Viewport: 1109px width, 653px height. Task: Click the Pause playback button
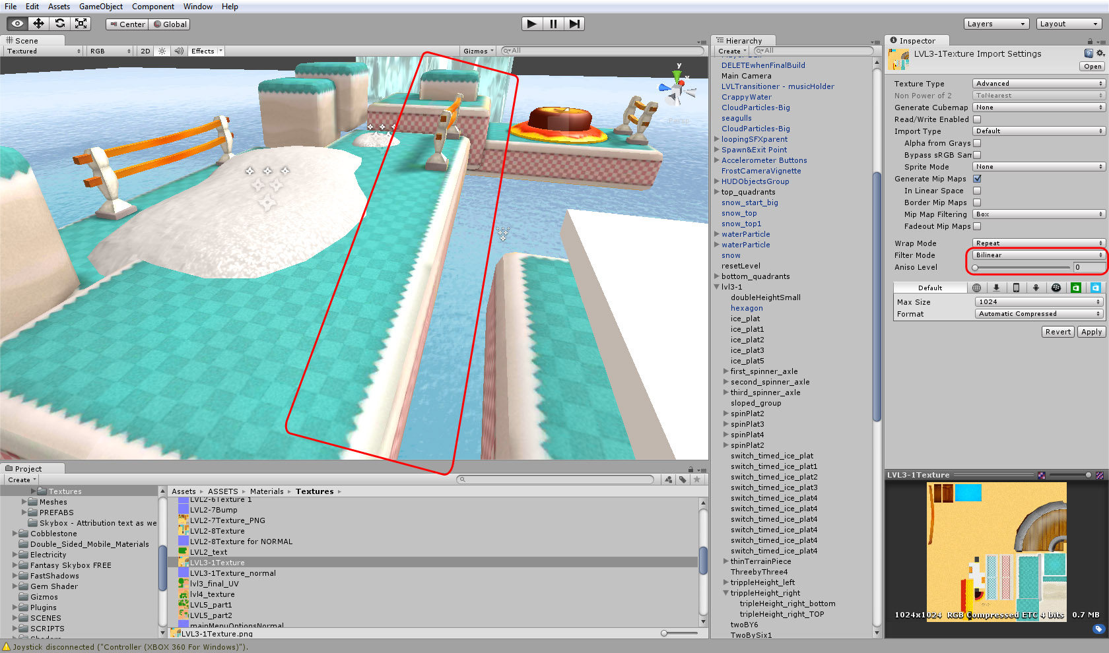point(553,24)
